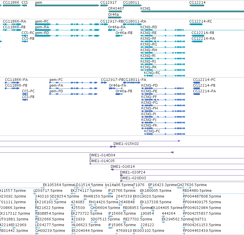The width and height of the screenshot is (244, 235).
Task: Click protein KCNQ-PK
Action: point(163,128)
